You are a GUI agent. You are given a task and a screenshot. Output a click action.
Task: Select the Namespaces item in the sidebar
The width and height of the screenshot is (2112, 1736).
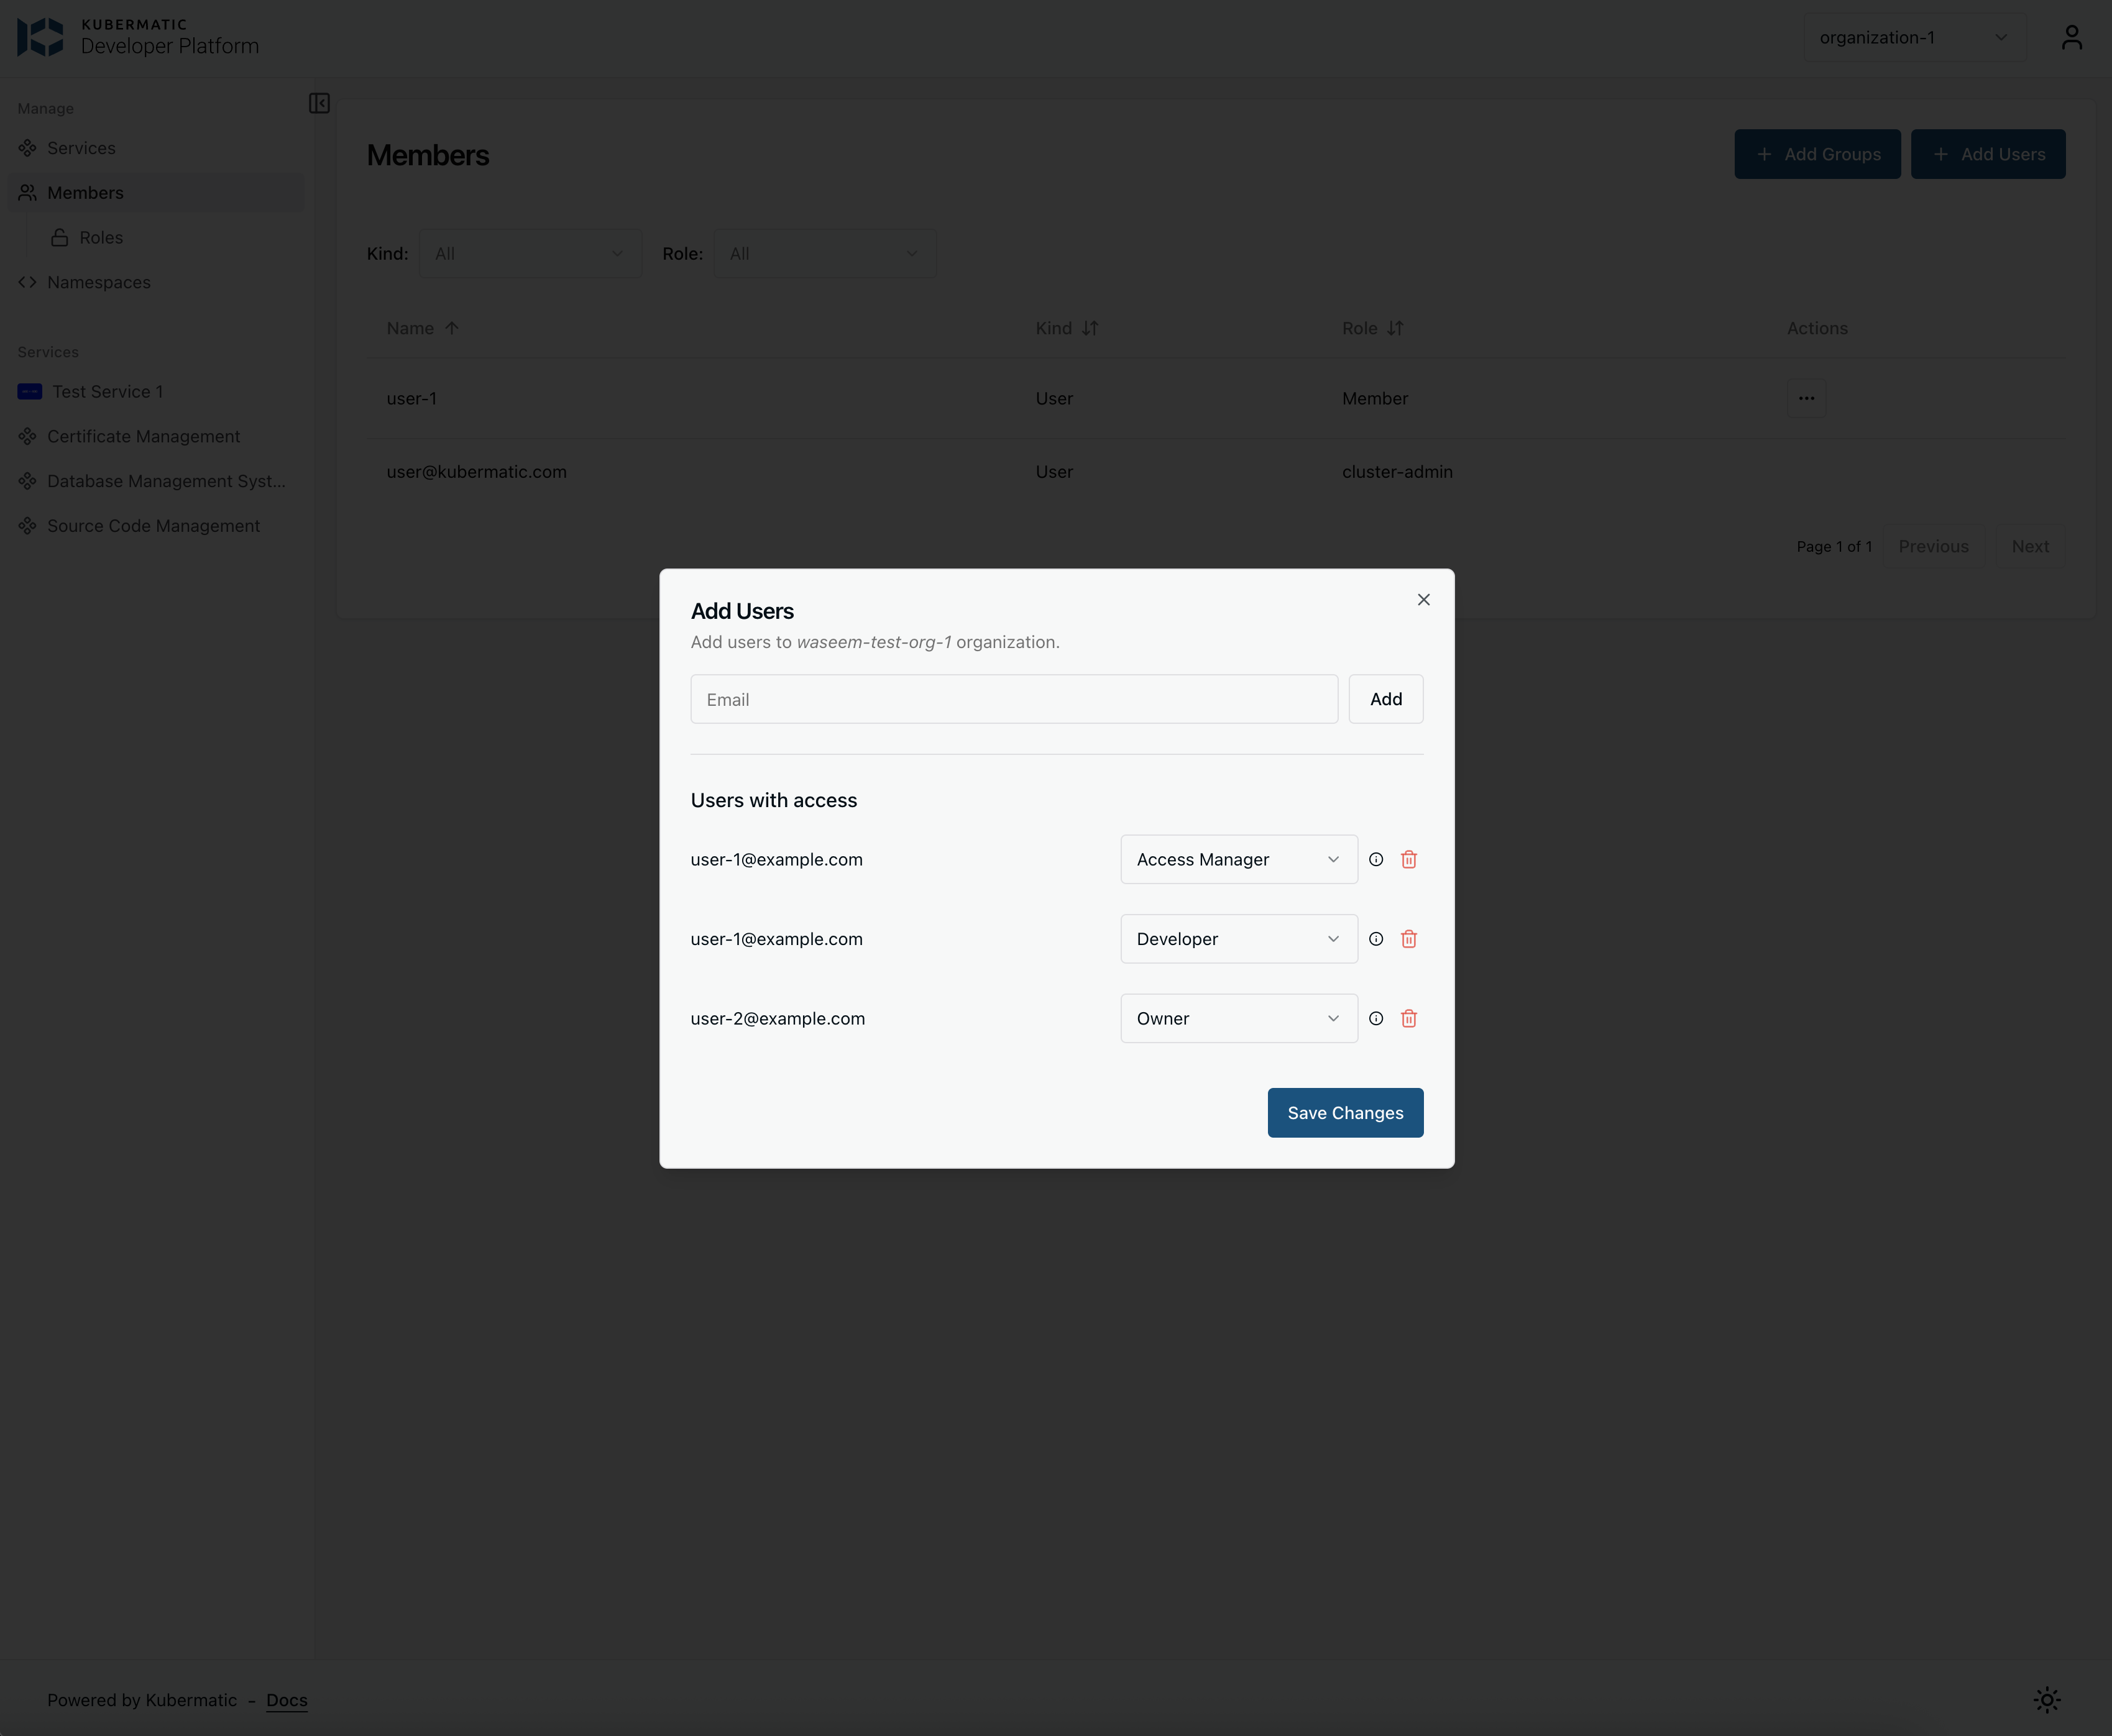98,282
